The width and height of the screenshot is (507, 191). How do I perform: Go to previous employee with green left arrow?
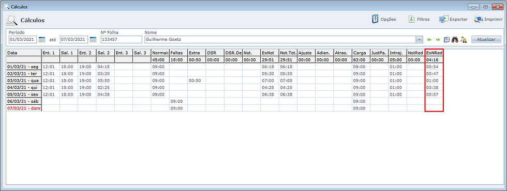[x=429, y=40]
